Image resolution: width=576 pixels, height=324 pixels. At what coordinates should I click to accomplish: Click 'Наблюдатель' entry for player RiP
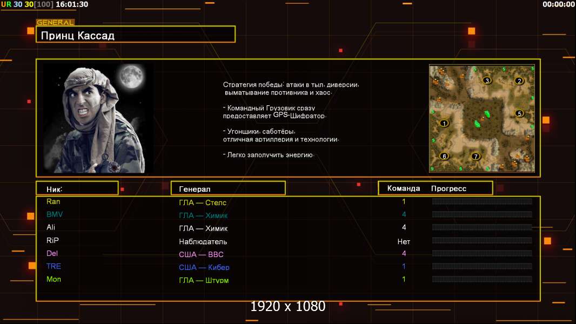pyautogui.click(x=203, y=241)
